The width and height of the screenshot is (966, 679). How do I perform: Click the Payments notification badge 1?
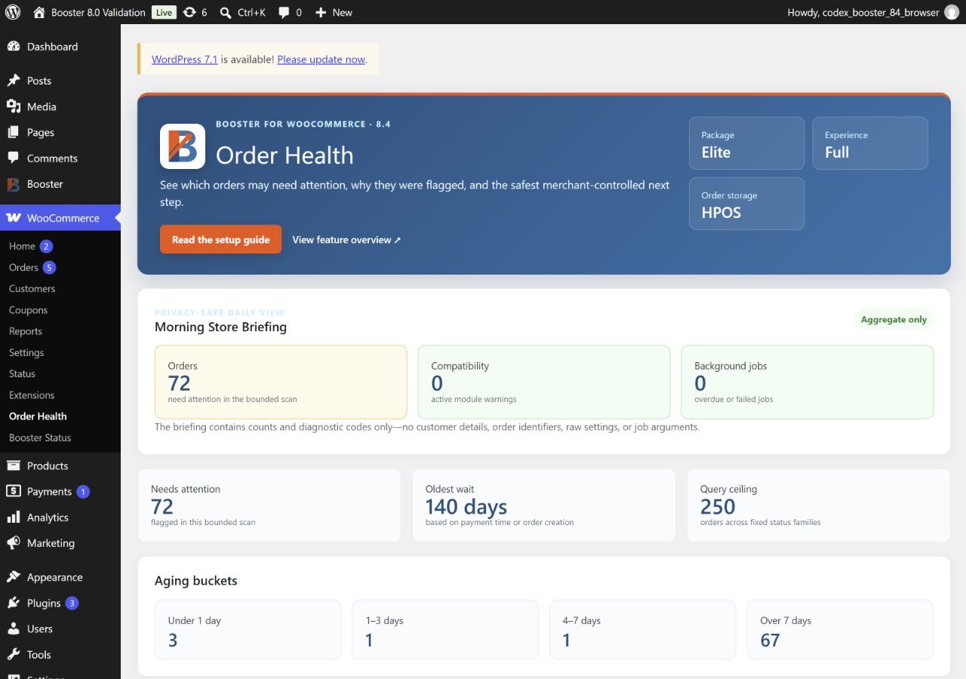[x=83, y=491]
